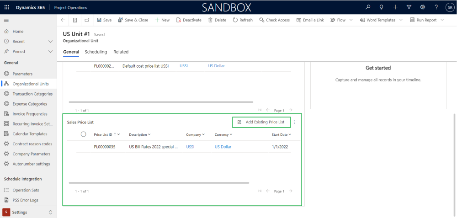Deactivate the US Unit #1 record

pyautogui.click(x=189, y=20)
